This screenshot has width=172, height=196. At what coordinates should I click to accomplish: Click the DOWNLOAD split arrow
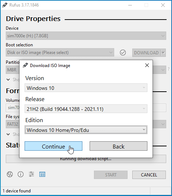[163, 53]
